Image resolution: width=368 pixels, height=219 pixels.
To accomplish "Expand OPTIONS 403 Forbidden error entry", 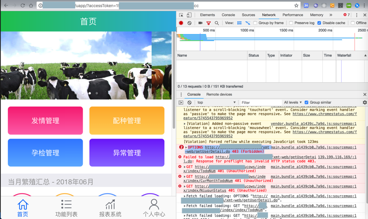I will point(186,147).
